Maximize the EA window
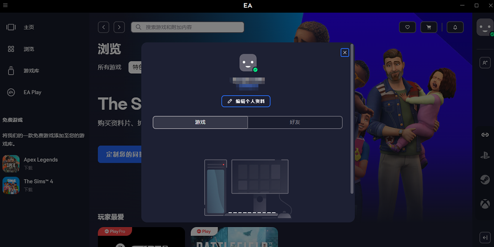494x247 pixels. (x=476, y=5)
